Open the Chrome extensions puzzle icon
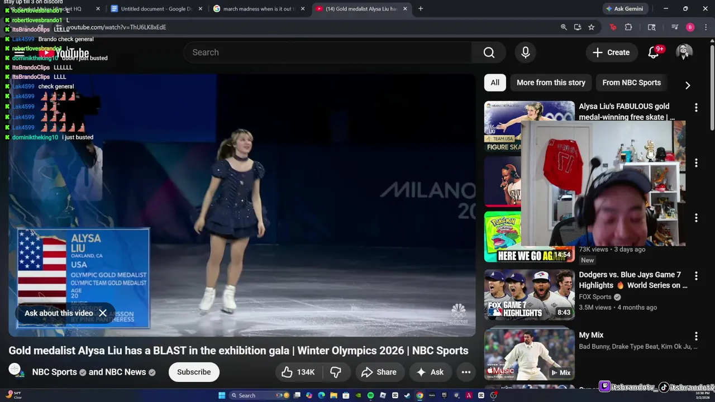The image size is (715, 402). coord(628,27)
